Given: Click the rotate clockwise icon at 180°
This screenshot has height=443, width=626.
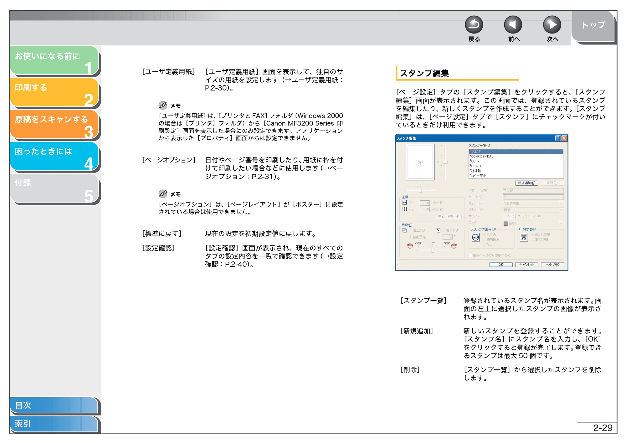Looking at the screenshot, I should 454,246.
